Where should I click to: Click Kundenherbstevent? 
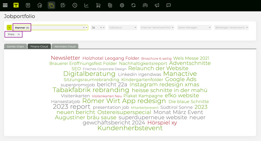(x=130, y=128)
